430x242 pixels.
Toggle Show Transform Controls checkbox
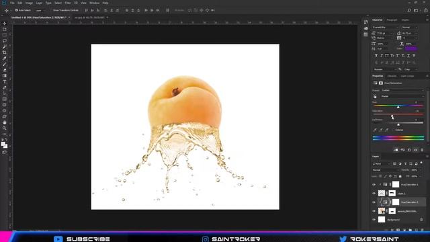51,10
